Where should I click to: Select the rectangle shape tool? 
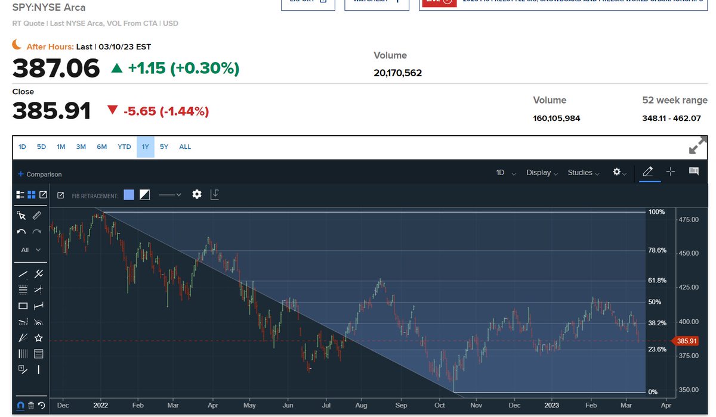[x=23, y=306]
